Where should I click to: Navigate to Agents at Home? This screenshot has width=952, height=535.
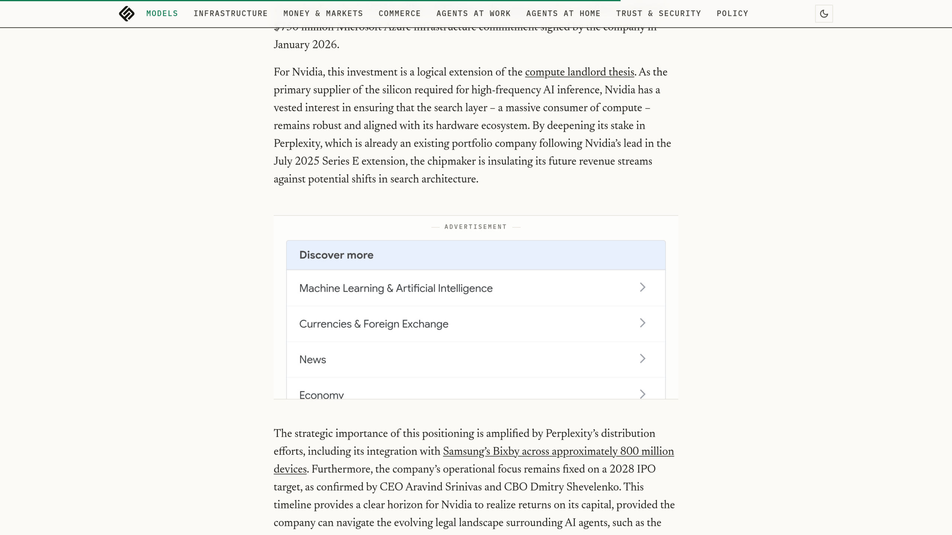(x=563, y=14)
